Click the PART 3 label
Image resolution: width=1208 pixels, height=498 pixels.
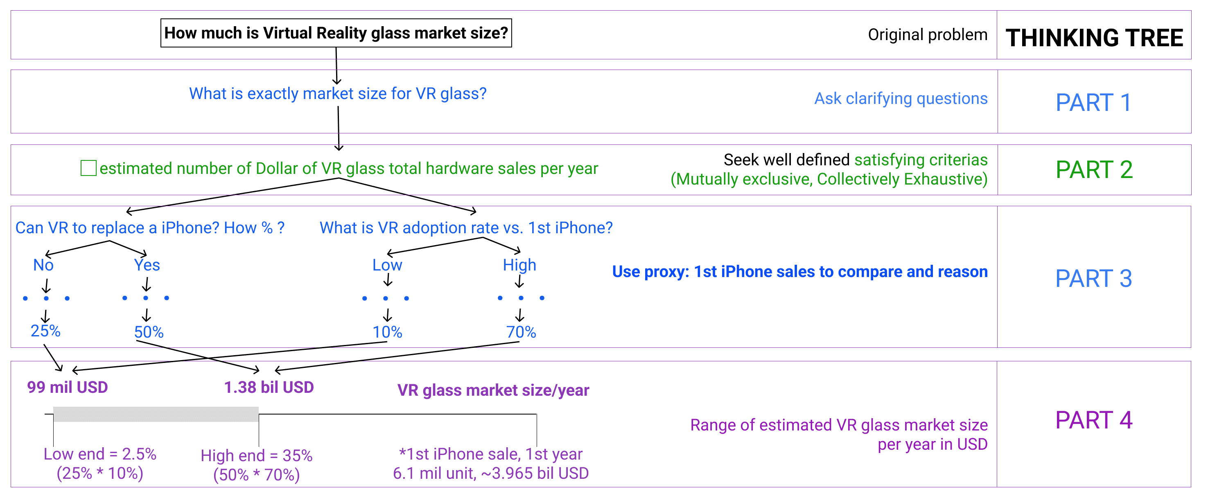click(1093, 278)
